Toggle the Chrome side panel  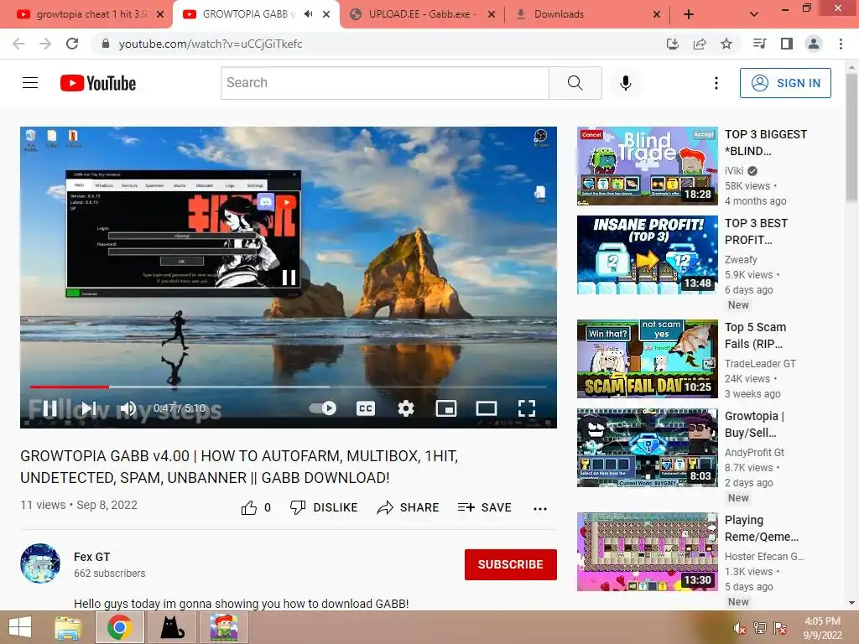click(x=787, y=44)
